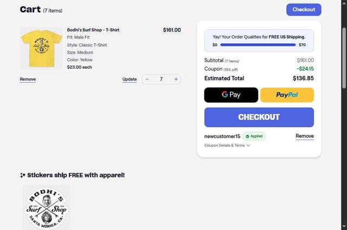Click the free US shipping banner text
The height and width of the screenshot is (230, 347).
pos(259,37)
